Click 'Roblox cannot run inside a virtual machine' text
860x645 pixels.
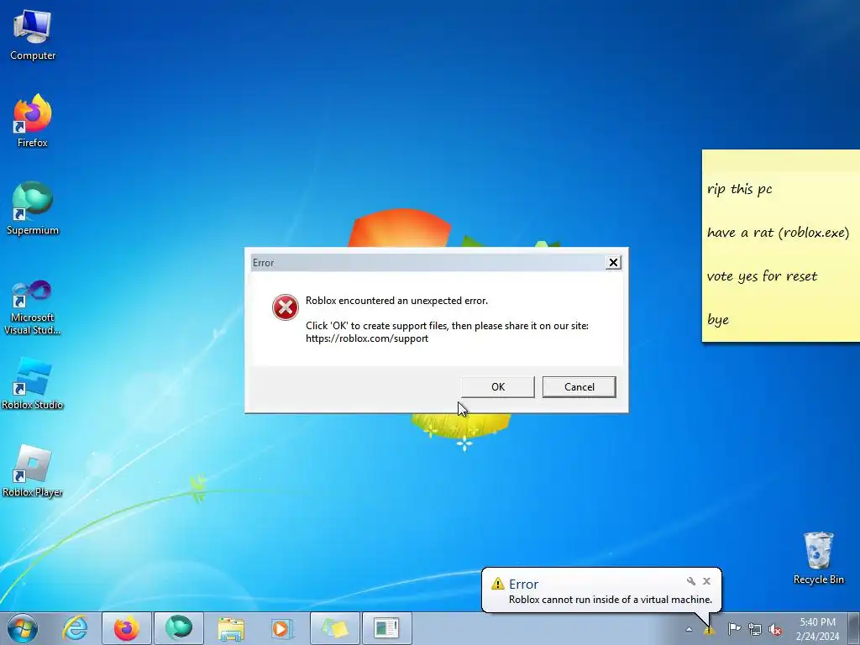(611, 600)
